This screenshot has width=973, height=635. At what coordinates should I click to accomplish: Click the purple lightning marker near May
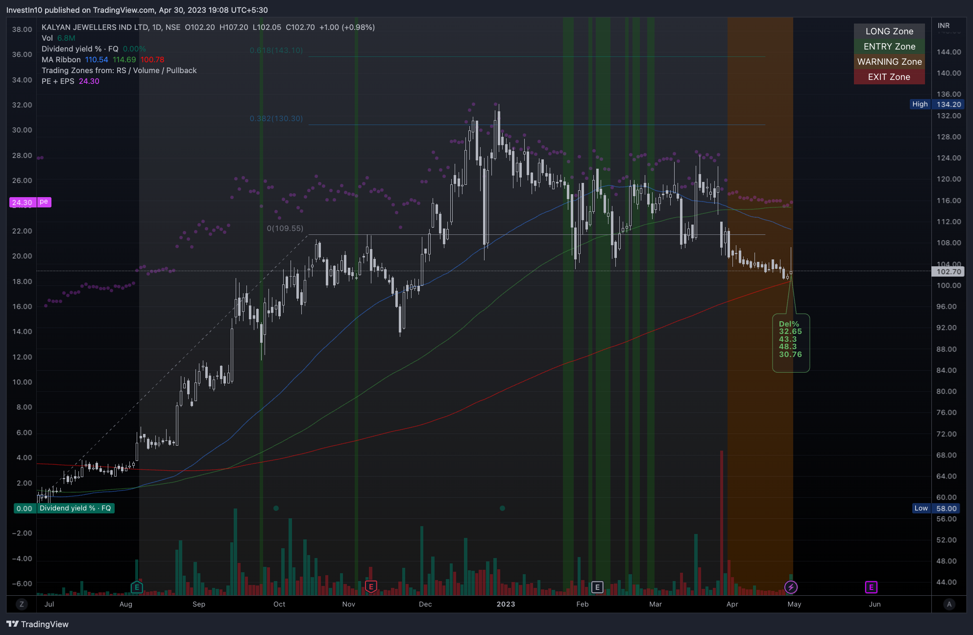[791, 587]
